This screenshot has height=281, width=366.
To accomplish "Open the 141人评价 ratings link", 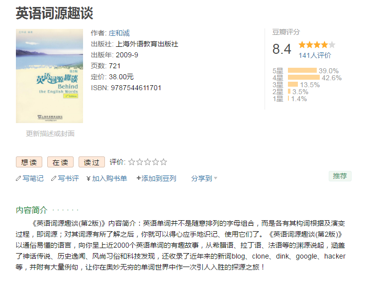I will pos(315,55).
